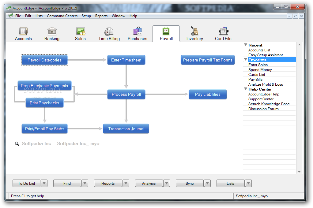
Task: Open Pay Bills favorite
Action: click(255, 79)
